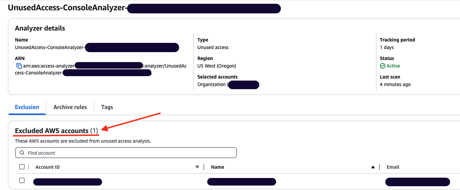Click the Analyzer details heading

coord(40,28)
